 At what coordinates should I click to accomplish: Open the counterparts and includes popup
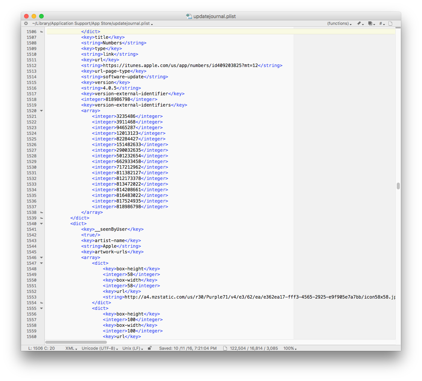click(x=372, y=23)
